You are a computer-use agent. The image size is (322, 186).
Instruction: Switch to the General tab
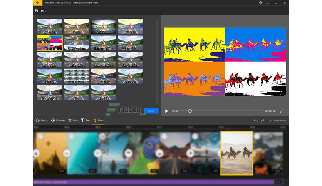(42, 120)
